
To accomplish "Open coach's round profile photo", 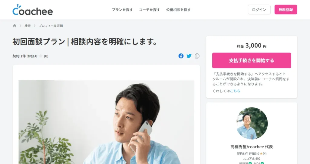I will (252, 123).
